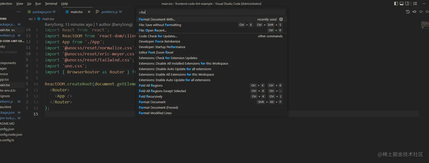
Task: Click the command palette input field
Action: [211, 12]
